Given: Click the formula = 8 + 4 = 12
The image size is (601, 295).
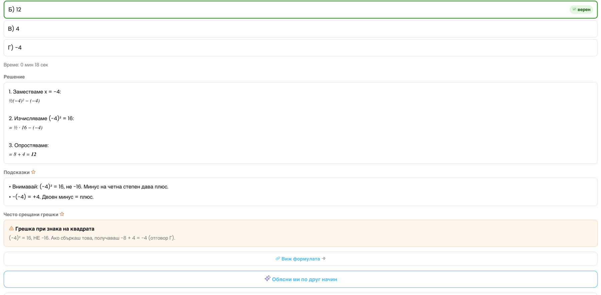Looking at the screenshot, I should 23,154.
